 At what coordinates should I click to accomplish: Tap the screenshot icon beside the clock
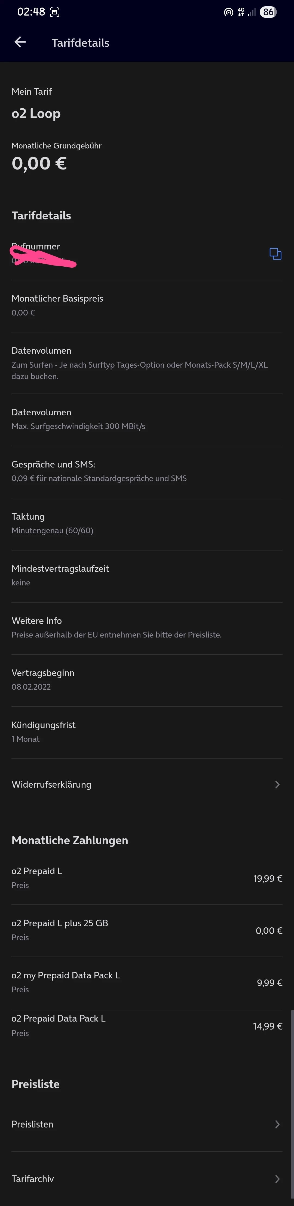click(x=55, y=12)
